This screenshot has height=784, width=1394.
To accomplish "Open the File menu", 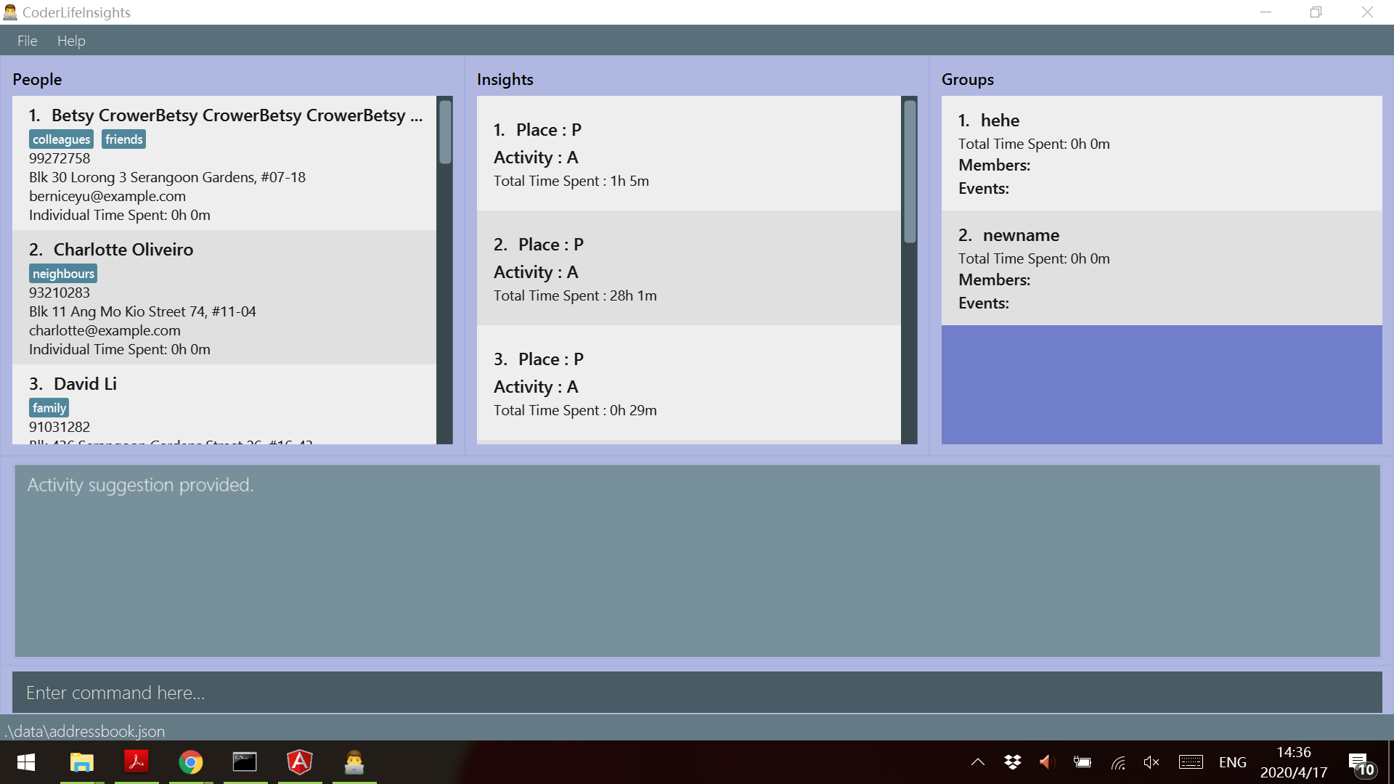I will [x=27, y=41].
